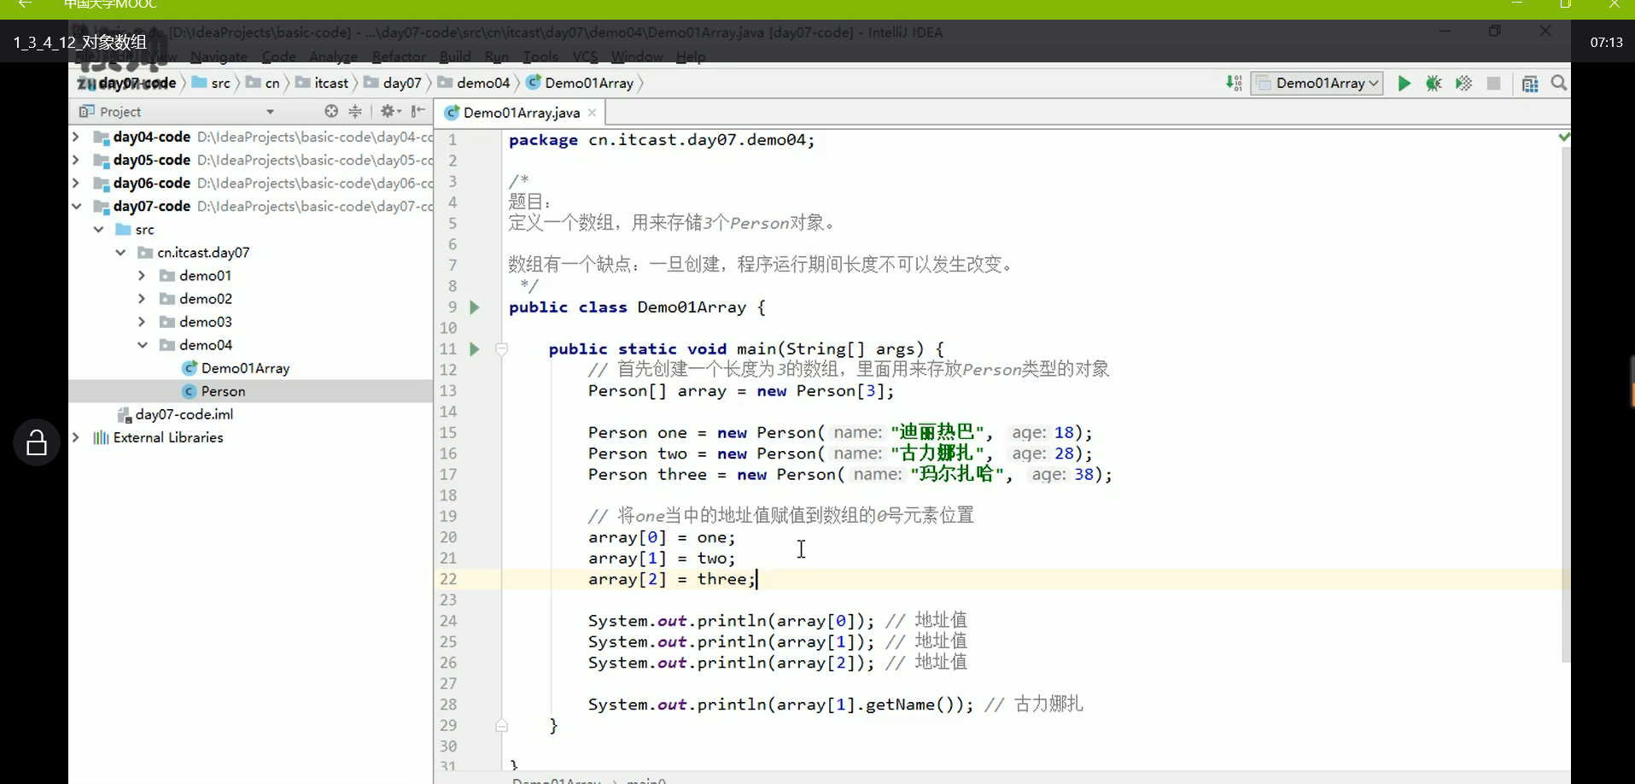Click run gutter arrow beside main method

(475, 349)
